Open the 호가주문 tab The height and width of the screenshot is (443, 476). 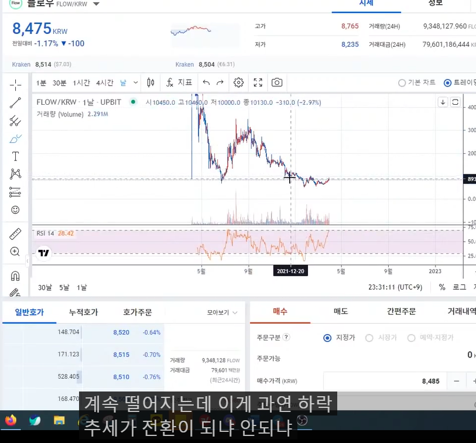pos(137,312)
